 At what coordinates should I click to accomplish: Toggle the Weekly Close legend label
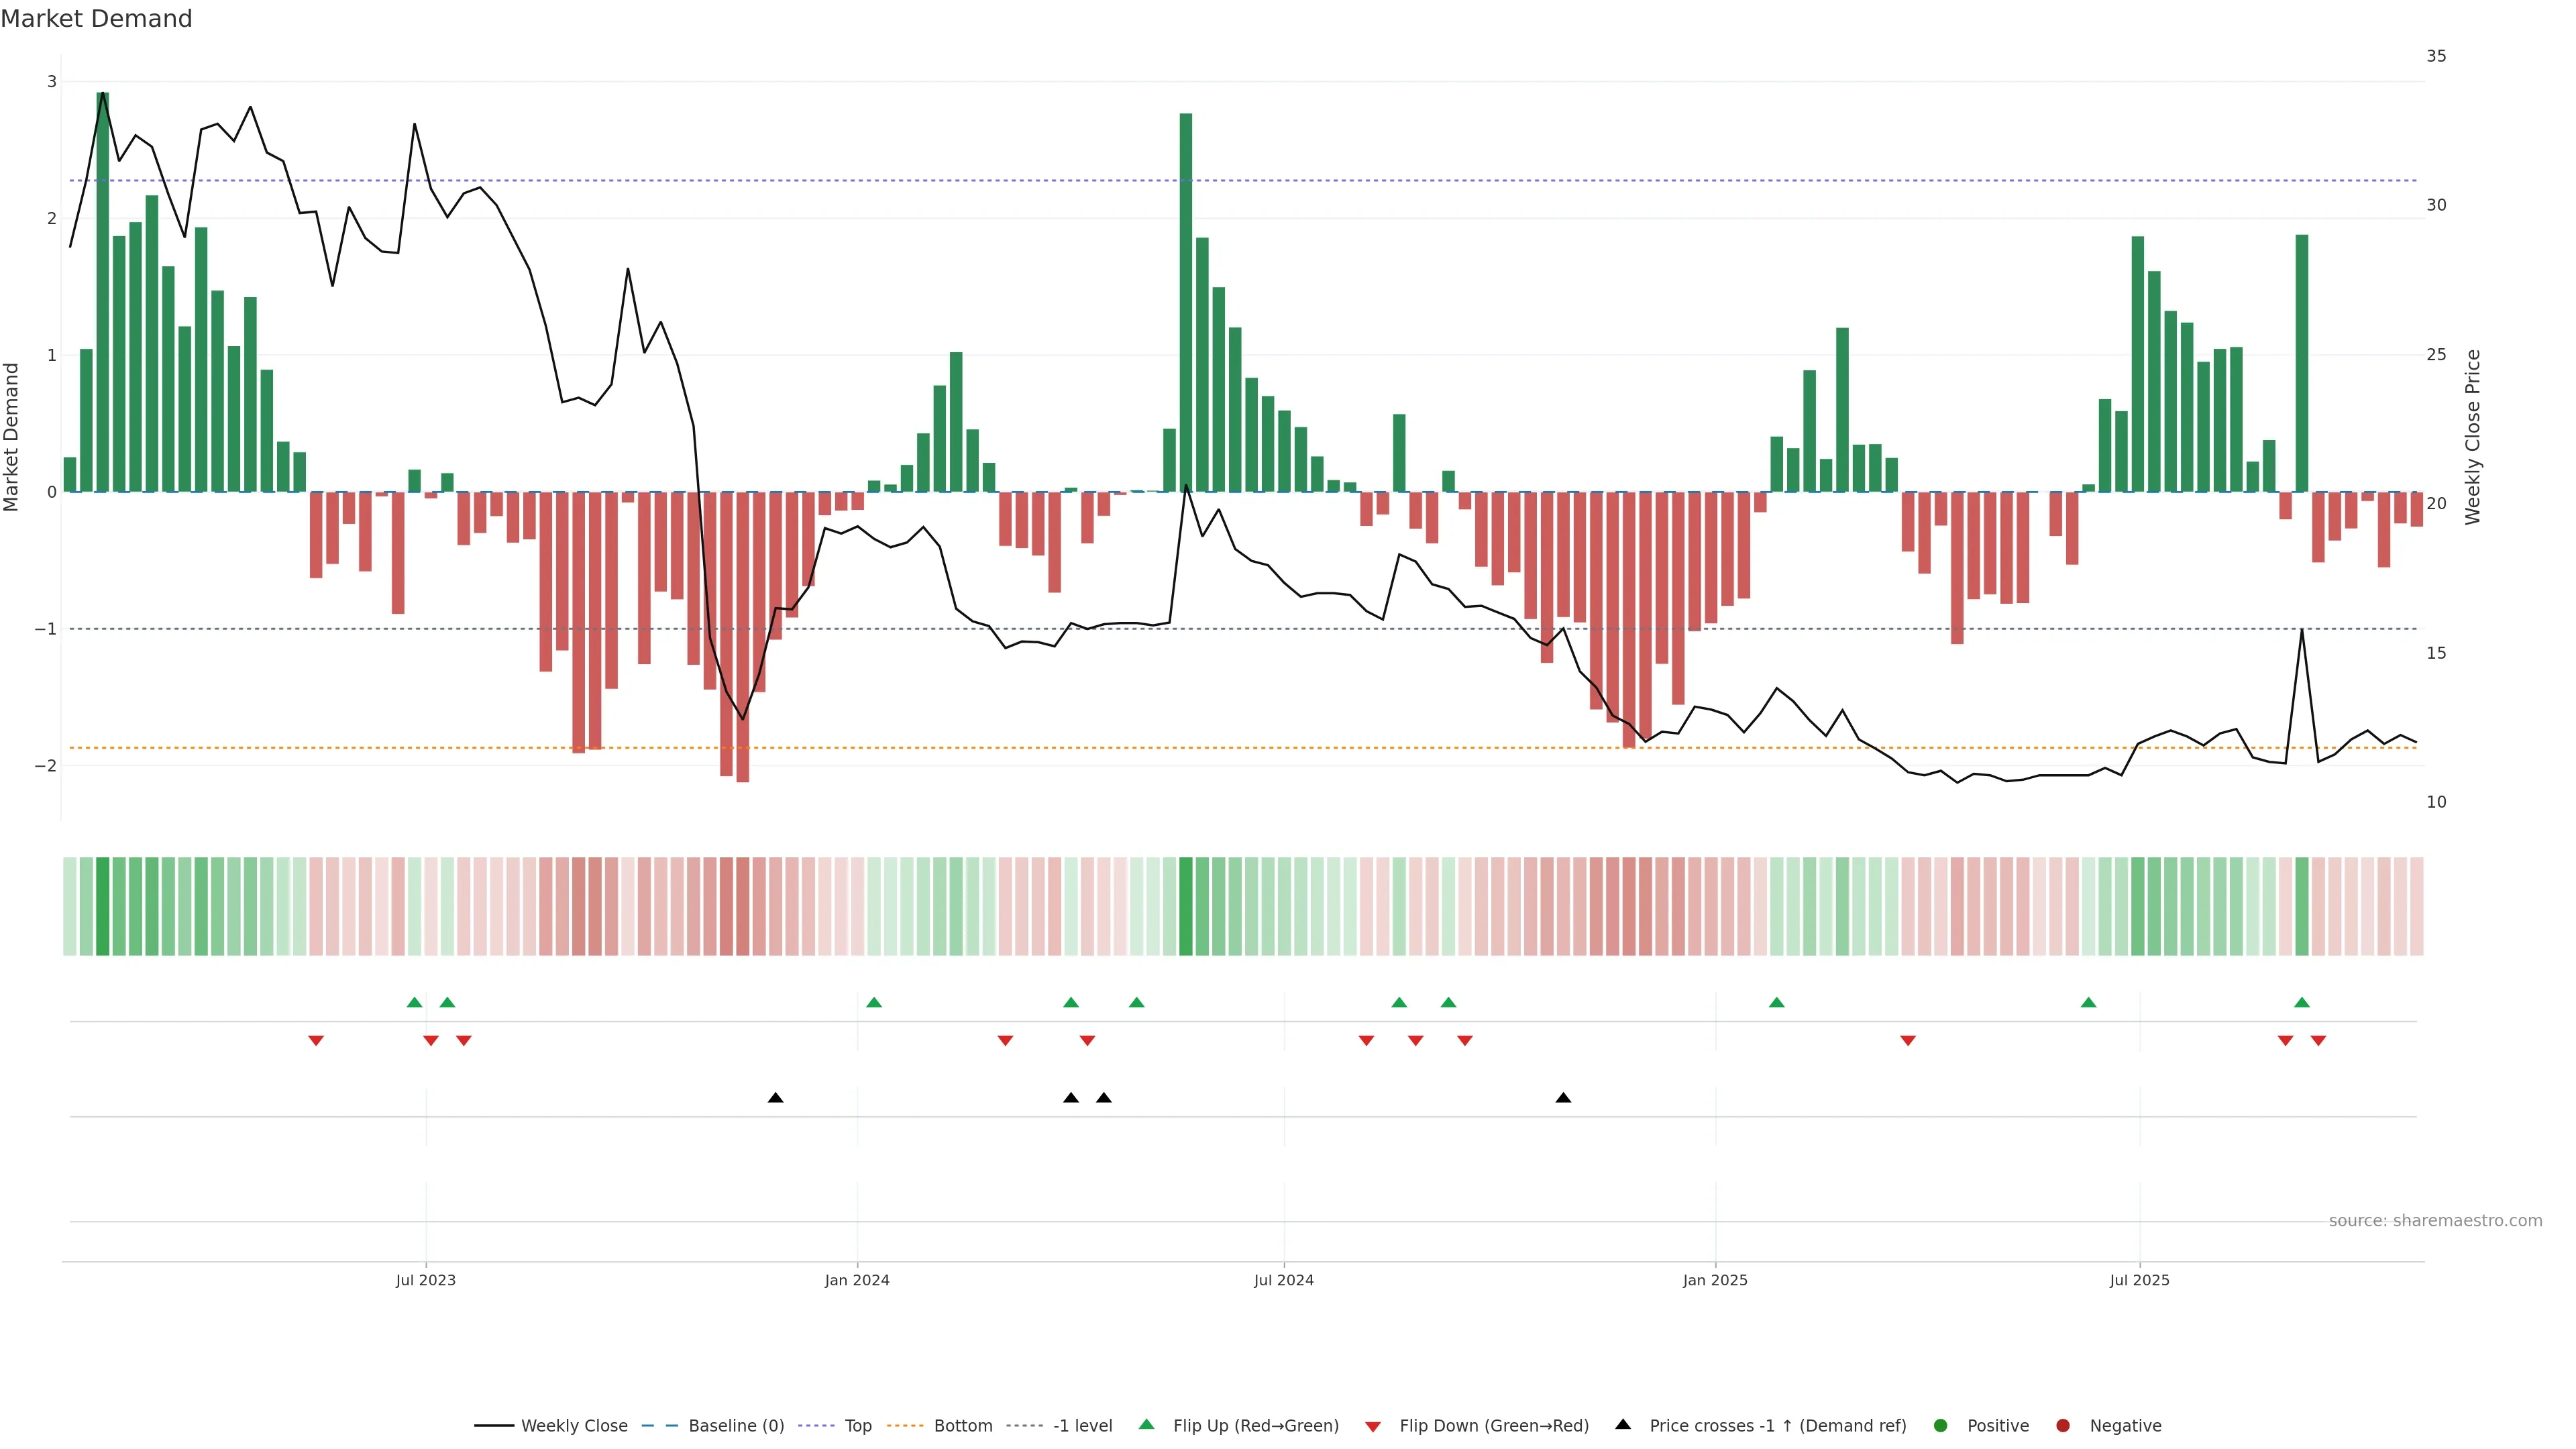pos(574,1425)
